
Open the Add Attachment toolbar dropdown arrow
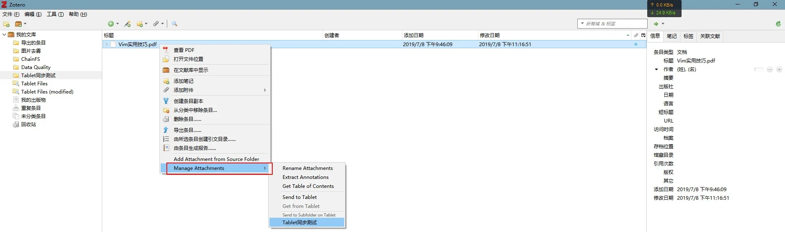coord(163,24)
